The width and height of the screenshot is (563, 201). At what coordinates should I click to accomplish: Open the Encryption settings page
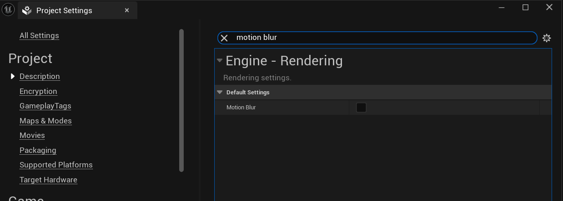click(x=38, y=91)
